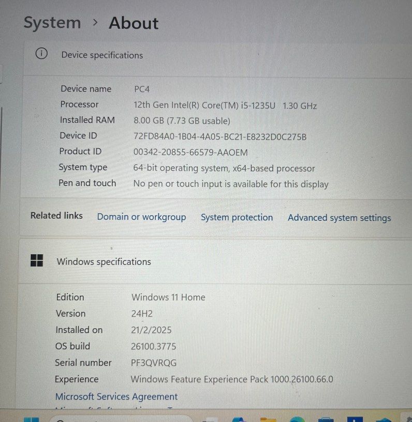
Task: Click OS build value 26100.3775
Action: [x=153, y=347]
